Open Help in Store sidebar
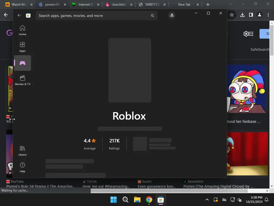 (22, 167)
